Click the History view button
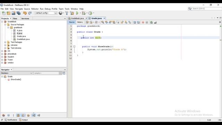This screenshot has width=222, height=125. pos(80,22)
